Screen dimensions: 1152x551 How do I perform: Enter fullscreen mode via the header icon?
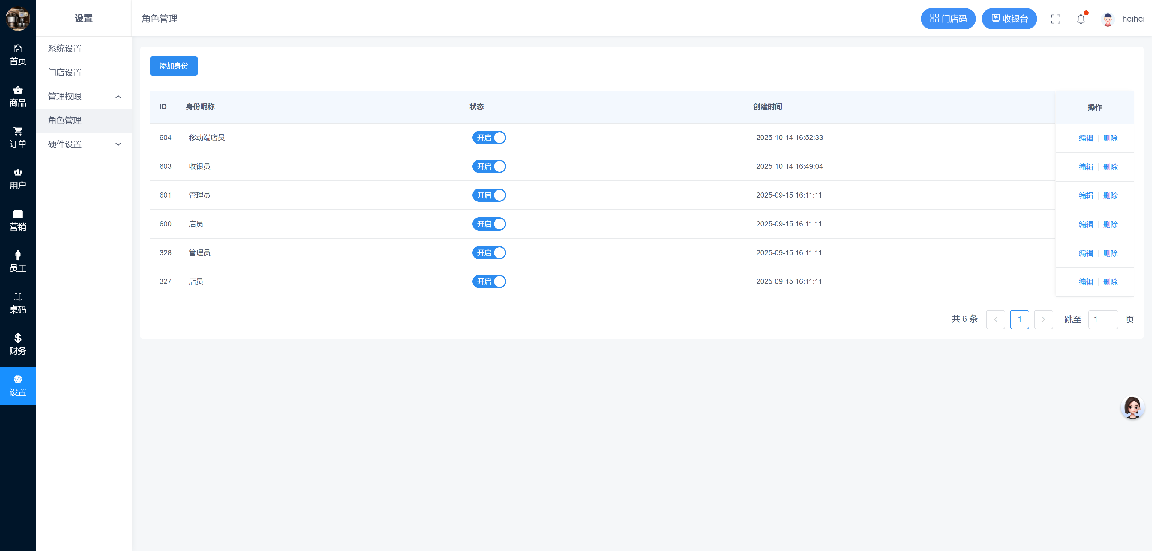1055,19
